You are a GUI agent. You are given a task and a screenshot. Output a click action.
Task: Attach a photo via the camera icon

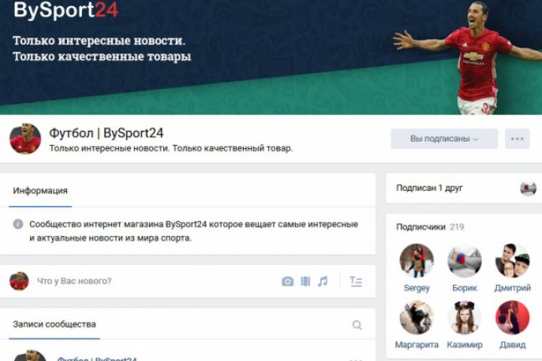click(x=288, y=281)
